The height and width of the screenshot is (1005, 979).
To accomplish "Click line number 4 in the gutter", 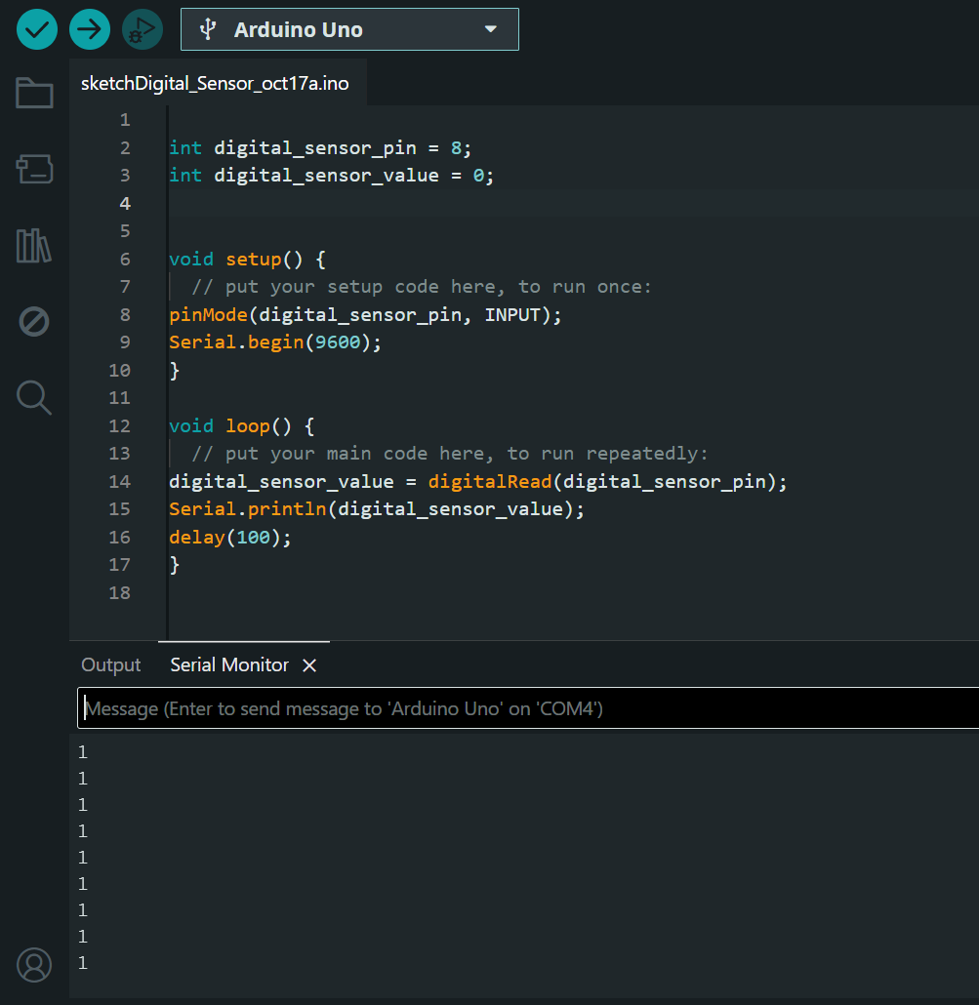I will click(124, 204).
